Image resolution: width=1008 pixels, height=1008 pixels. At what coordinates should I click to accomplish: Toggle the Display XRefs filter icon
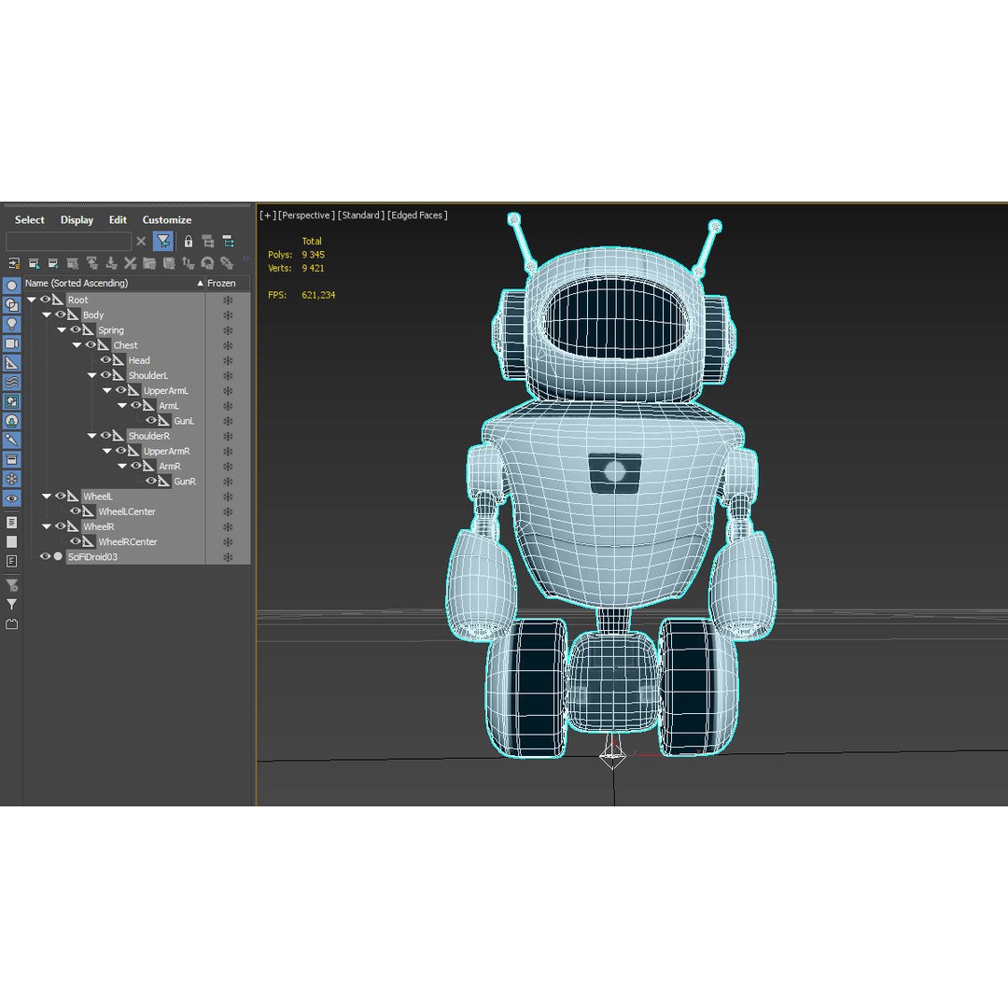11,420
